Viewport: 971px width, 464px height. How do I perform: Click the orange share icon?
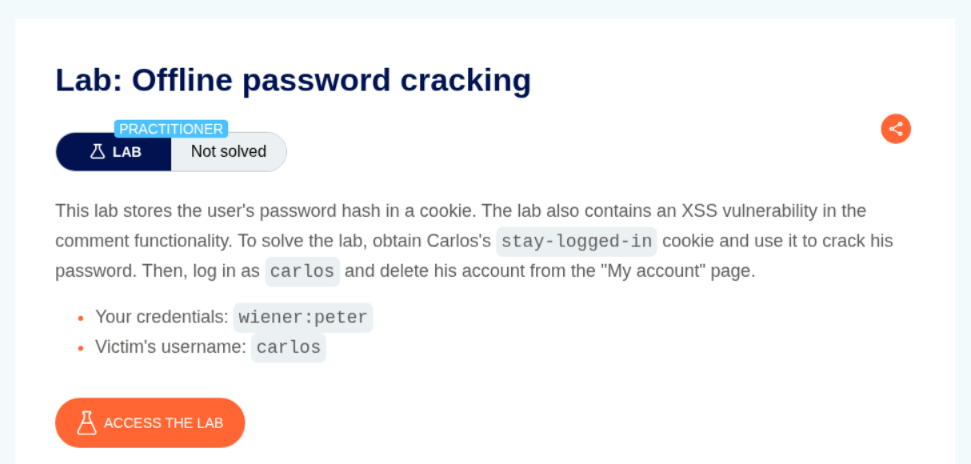pyautogui.click(x=896, y=129)
